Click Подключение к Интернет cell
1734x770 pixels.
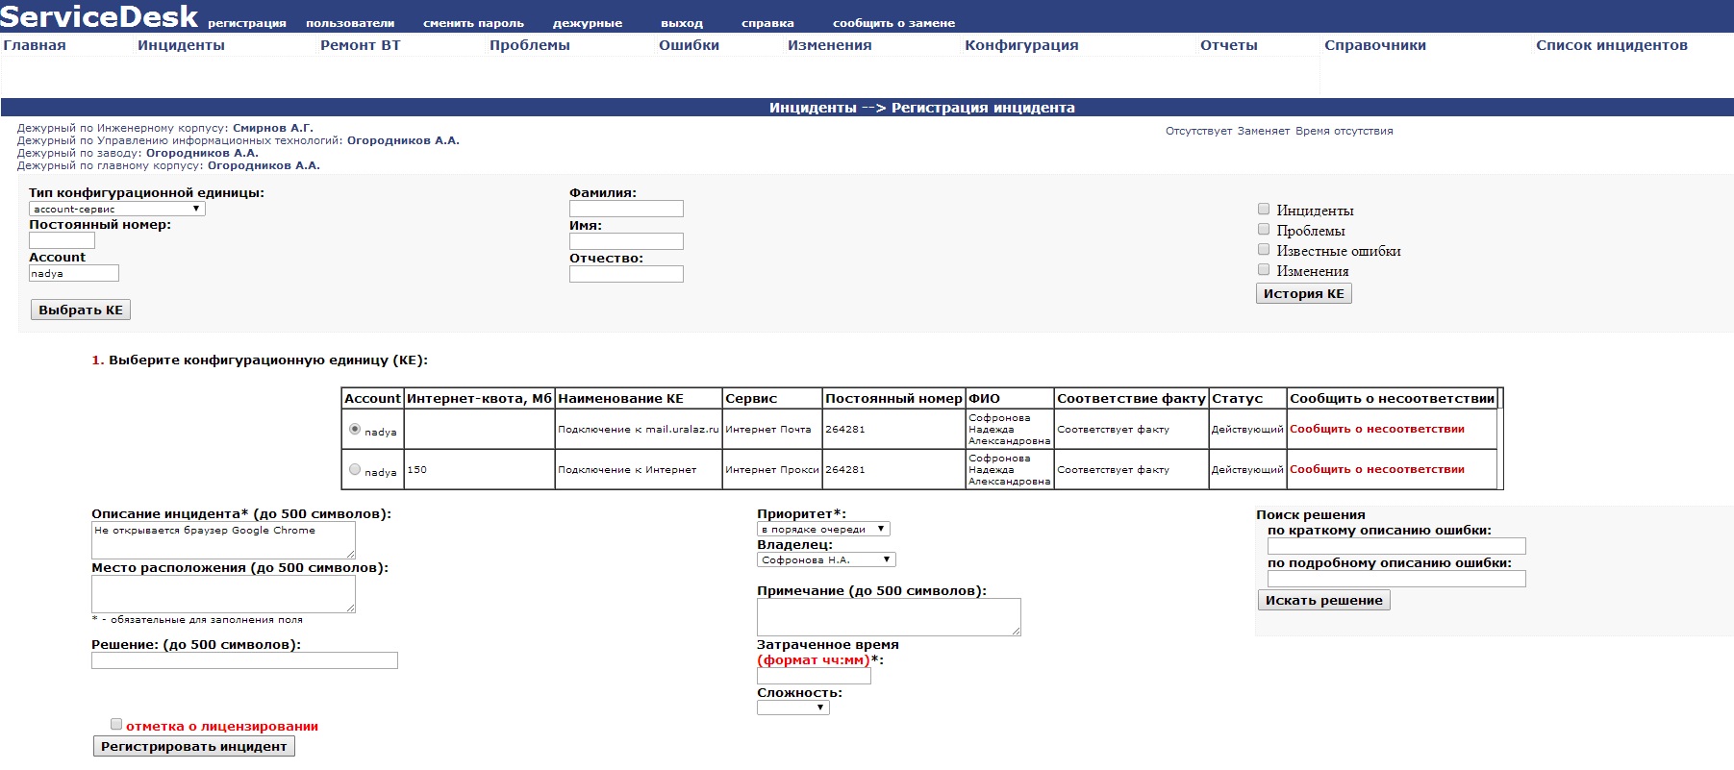(x=639, y=469)
